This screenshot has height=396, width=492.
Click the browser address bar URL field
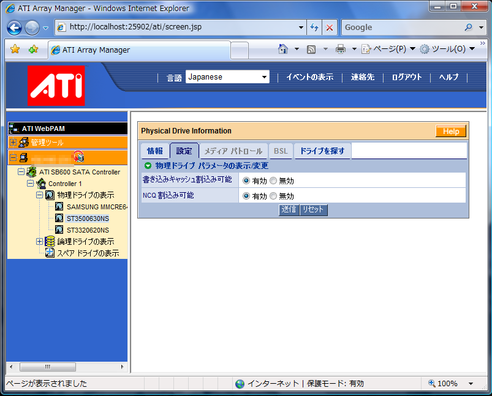pyautogui.click(x=184, y=28)
